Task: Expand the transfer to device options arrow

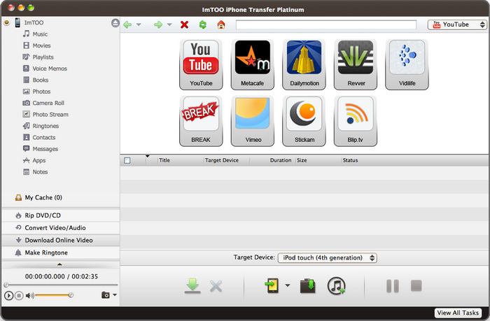Action: point(288,285)
